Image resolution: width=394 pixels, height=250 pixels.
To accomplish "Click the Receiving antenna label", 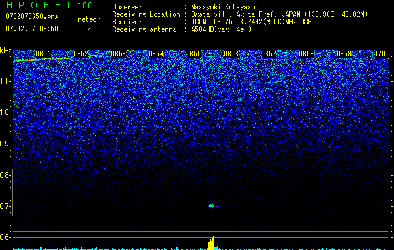I will (x=144, y=29).
